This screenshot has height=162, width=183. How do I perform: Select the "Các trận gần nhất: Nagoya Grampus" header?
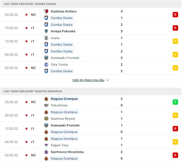(33, 91)
